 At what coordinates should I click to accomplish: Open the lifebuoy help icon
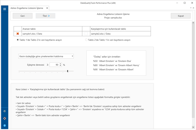pyautogui.click(x=5, y=118)
